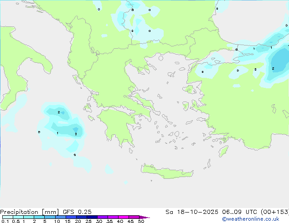Click the 30–35 mm purple legend swatch
Image resolution: width=289 pixels, height=223 pixels.
coord(102,217)
